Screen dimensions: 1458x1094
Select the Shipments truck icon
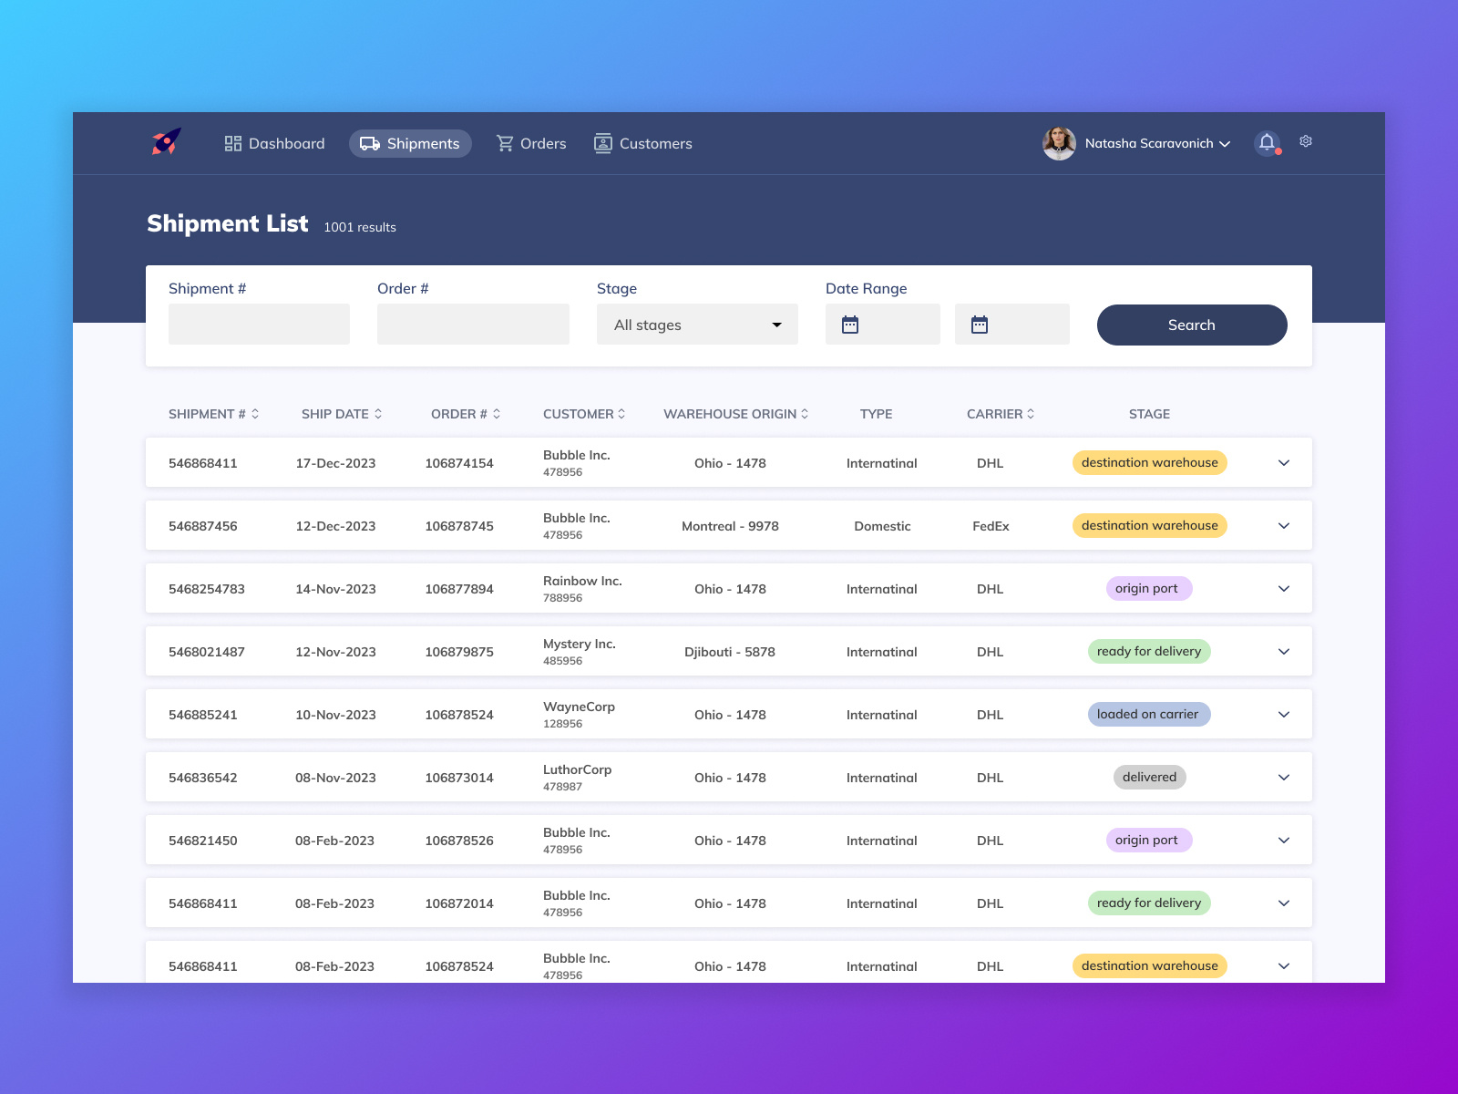pos(368,143)
